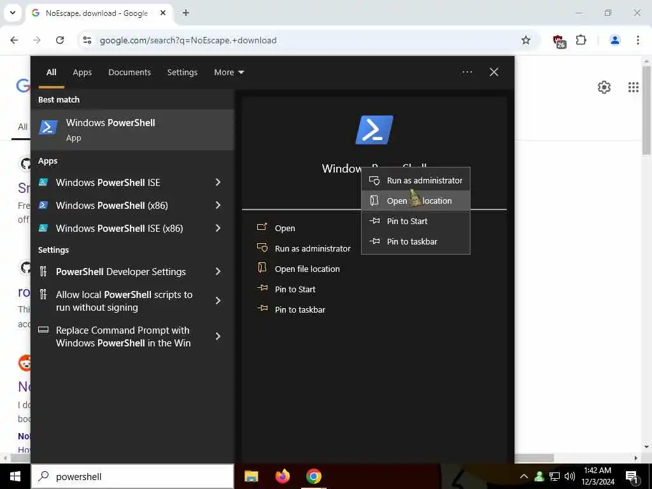The height and width of the screenshot is (489, 652).
Task: Open the Windows Start button
Action: tap(15, 476)
